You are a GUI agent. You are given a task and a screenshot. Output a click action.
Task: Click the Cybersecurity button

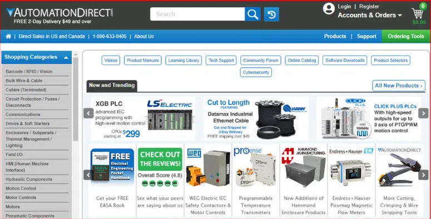tap(256, 73)
